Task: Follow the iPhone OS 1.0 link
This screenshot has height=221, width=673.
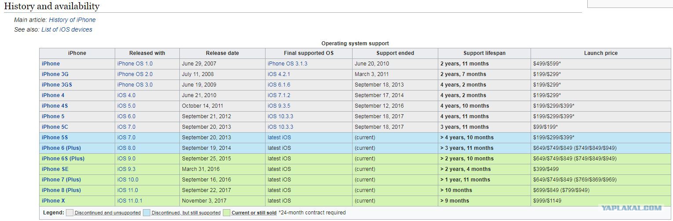Action: coord(135,64)
